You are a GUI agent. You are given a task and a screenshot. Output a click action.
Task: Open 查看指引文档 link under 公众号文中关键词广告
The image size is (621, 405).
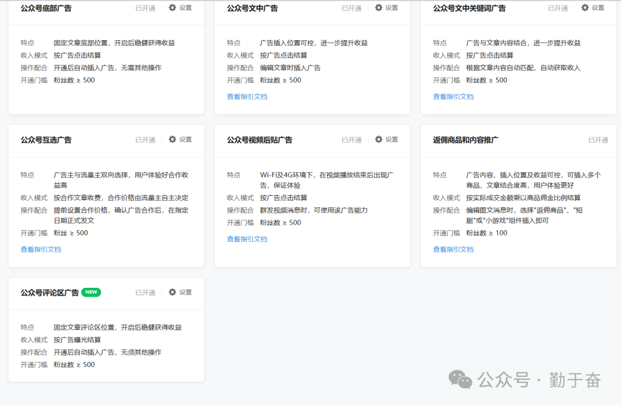pyautogui.click(x=454, y=97)
